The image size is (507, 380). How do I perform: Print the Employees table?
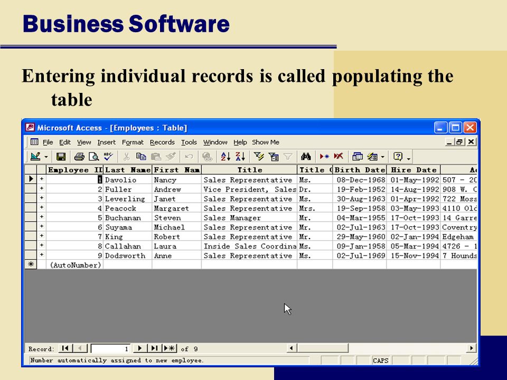79,157
